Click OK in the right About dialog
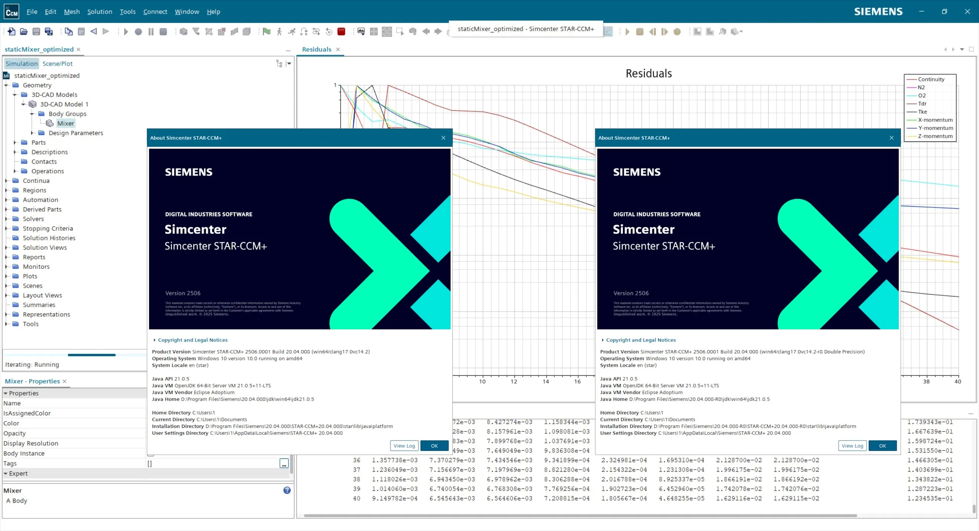Image resolution: width=979 pixels, height=531 pixels. (883, 446)
